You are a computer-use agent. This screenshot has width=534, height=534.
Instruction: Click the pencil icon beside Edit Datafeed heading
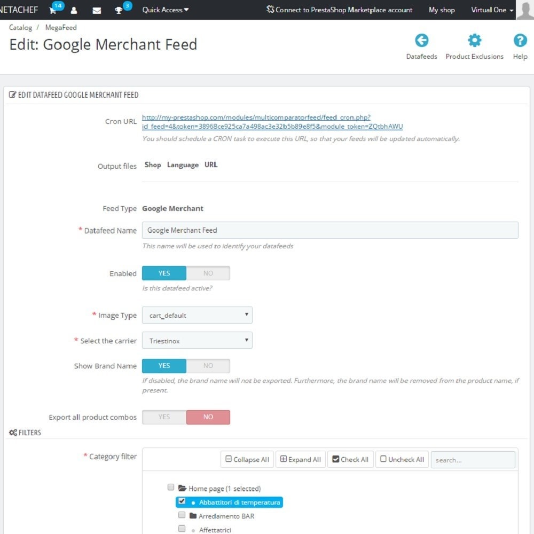point(12,95)
